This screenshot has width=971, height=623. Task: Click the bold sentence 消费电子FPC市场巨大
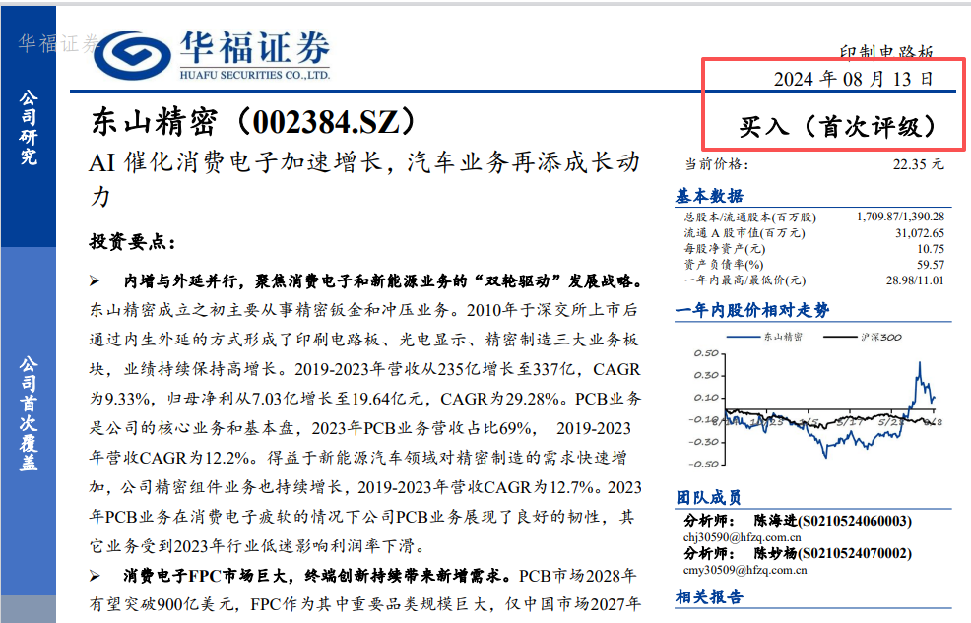318,576
